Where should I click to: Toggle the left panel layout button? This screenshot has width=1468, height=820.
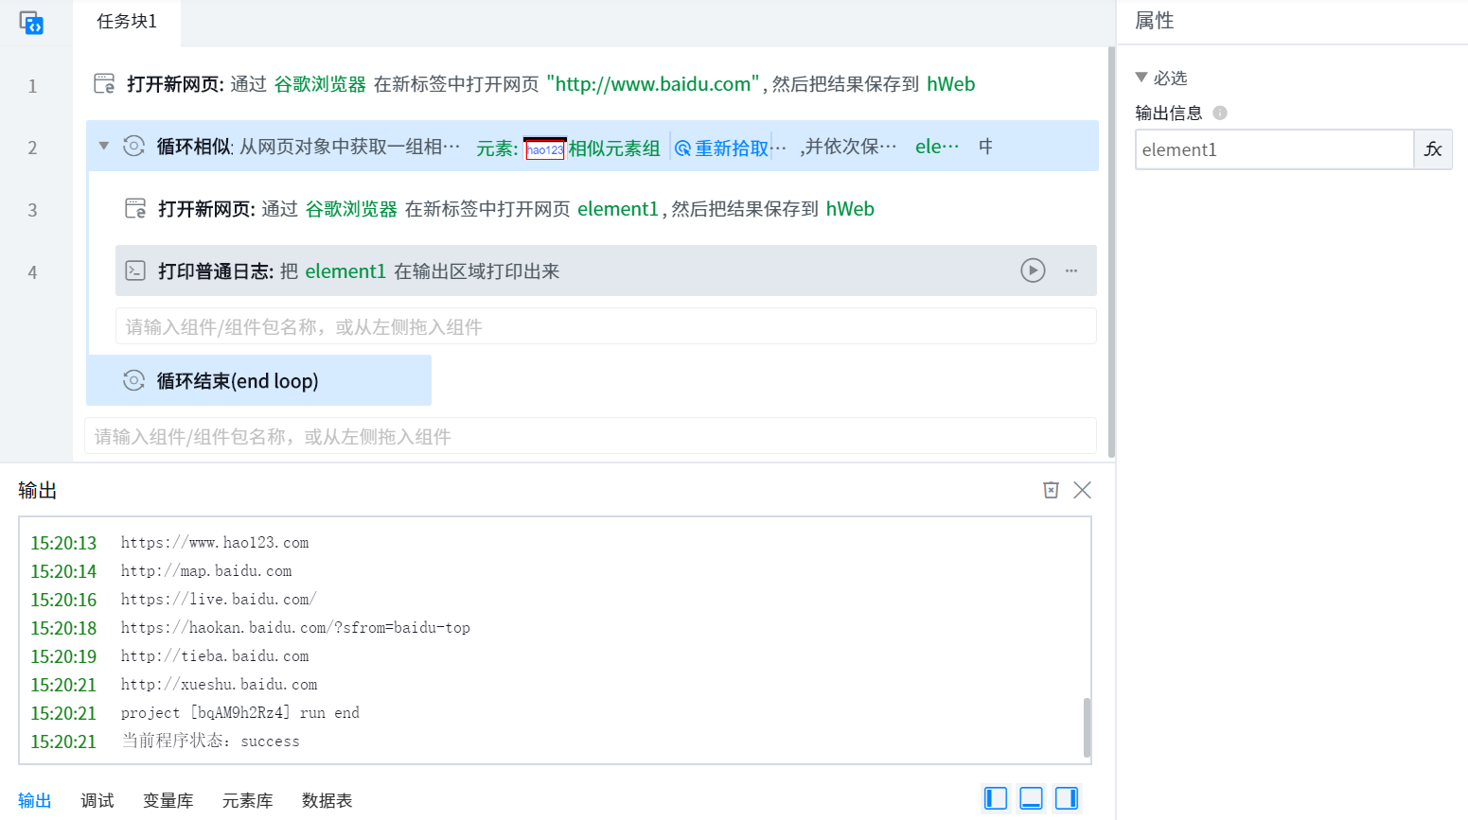(996, 798)
